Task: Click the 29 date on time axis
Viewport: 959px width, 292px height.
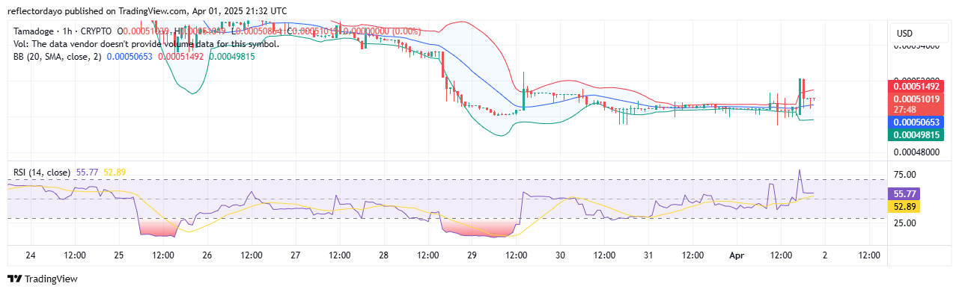Action: pyautogui.click(x=472, y=255)
